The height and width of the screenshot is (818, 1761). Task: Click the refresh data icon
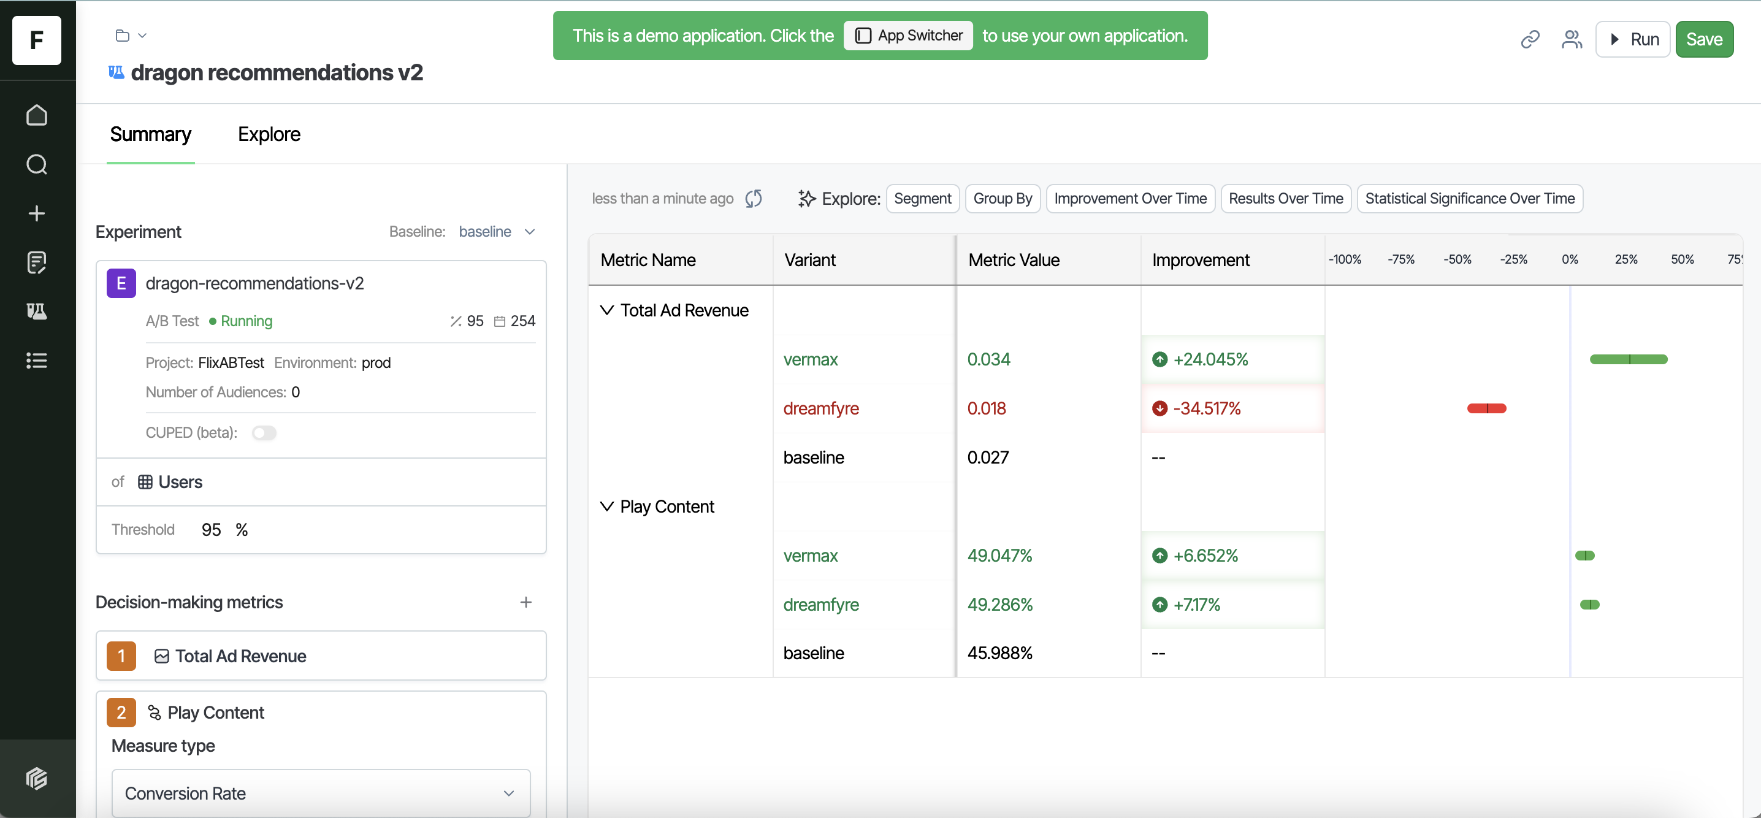[754, 199]
